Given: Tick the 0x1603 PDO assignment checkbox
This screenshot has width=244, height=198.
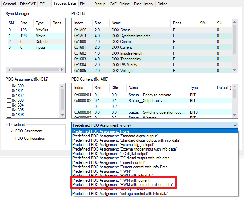Looking at the screenshot, I should pyautogui.click(x=9, y=100).
